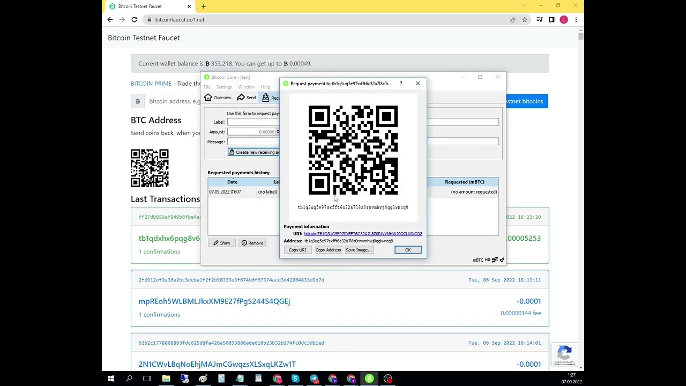Screen dimensions: 686x386
Task: Click the BITCOIN PRIME link on the page
Action: click(x=151, y=84)
